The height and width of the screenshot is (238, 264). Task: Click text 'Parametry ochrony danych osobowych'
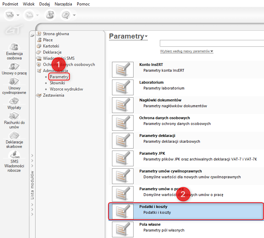click(x=177, y=124)
